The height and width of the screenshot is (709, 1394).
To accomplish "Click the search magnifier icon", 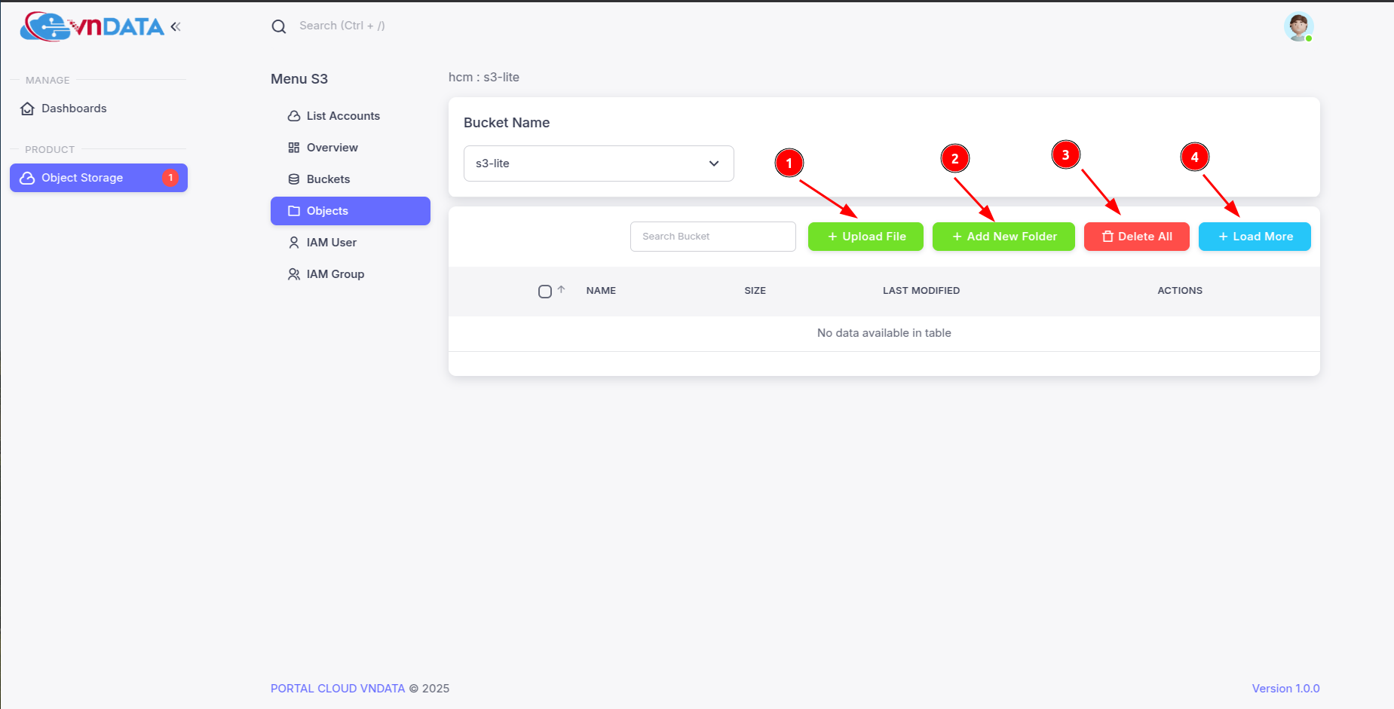I will coord(279,26).
